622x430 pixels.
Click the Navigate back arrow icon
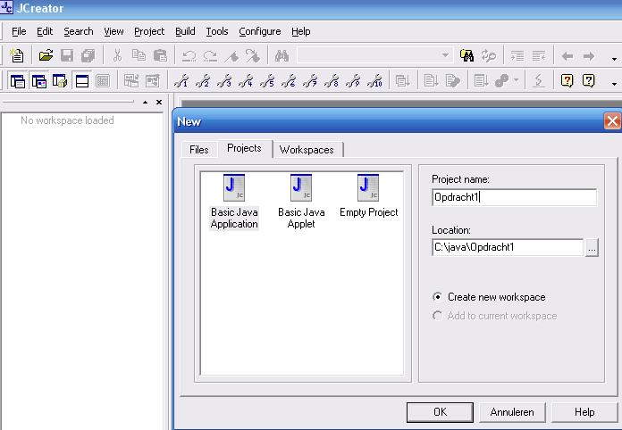point(567,56)
